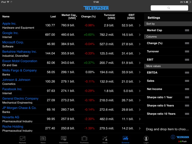The height and width of the screenshot is (144, 192).
Task: Open the Portfolios tab icon
Action: tap(84, 138)
